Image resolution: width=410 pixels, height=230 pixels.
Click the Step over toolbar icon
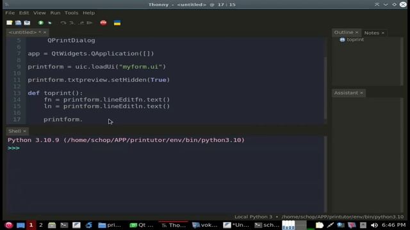(63, 23)
